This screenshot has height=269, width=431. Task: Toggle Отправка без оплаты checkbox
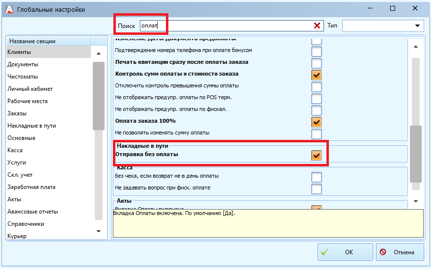point(317,156)
